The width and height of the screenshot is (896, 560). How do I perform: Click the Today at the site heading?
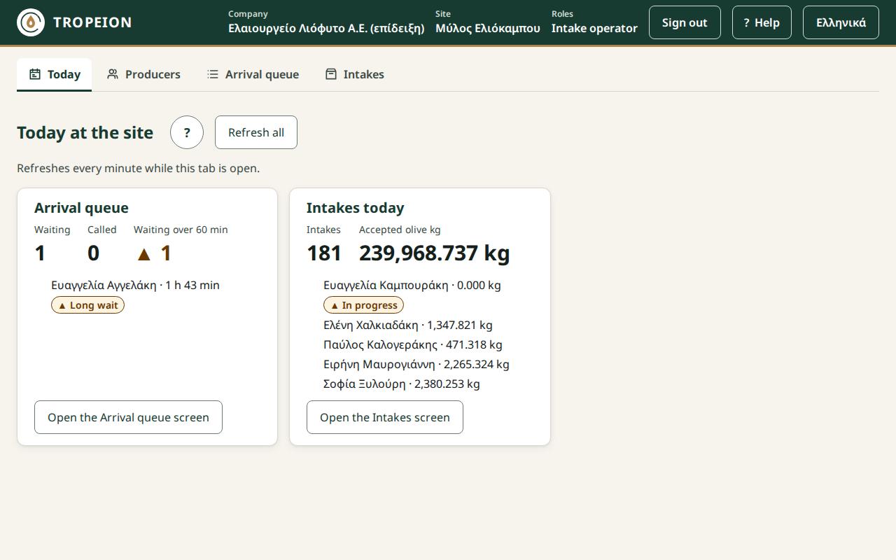coord(85,132)
